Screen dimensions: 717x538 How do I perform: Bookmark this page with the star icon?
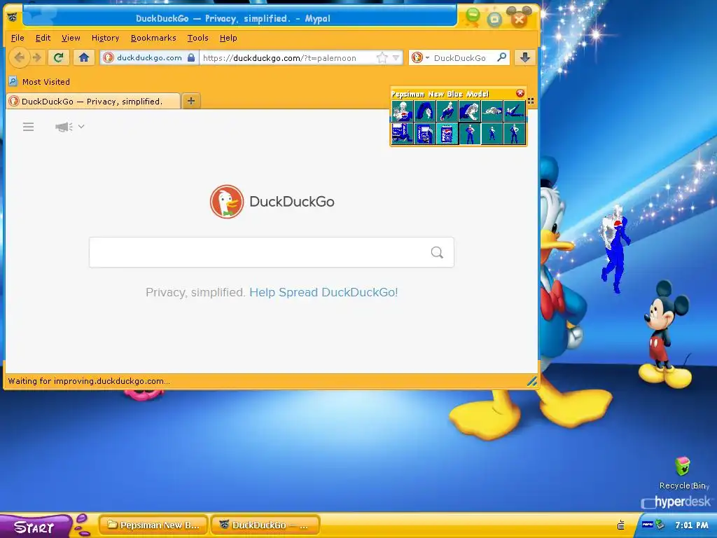pos(382,57)
